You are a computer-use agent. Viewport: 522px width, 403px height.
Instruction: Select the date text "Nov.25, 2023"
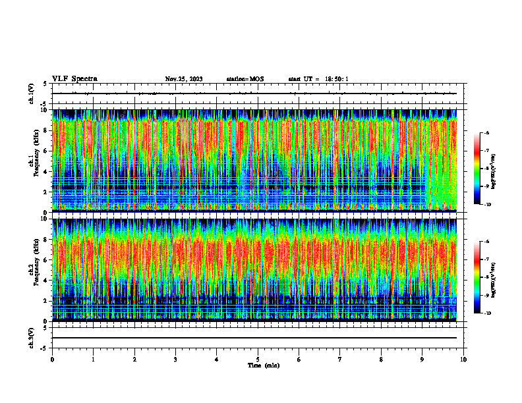184,79
